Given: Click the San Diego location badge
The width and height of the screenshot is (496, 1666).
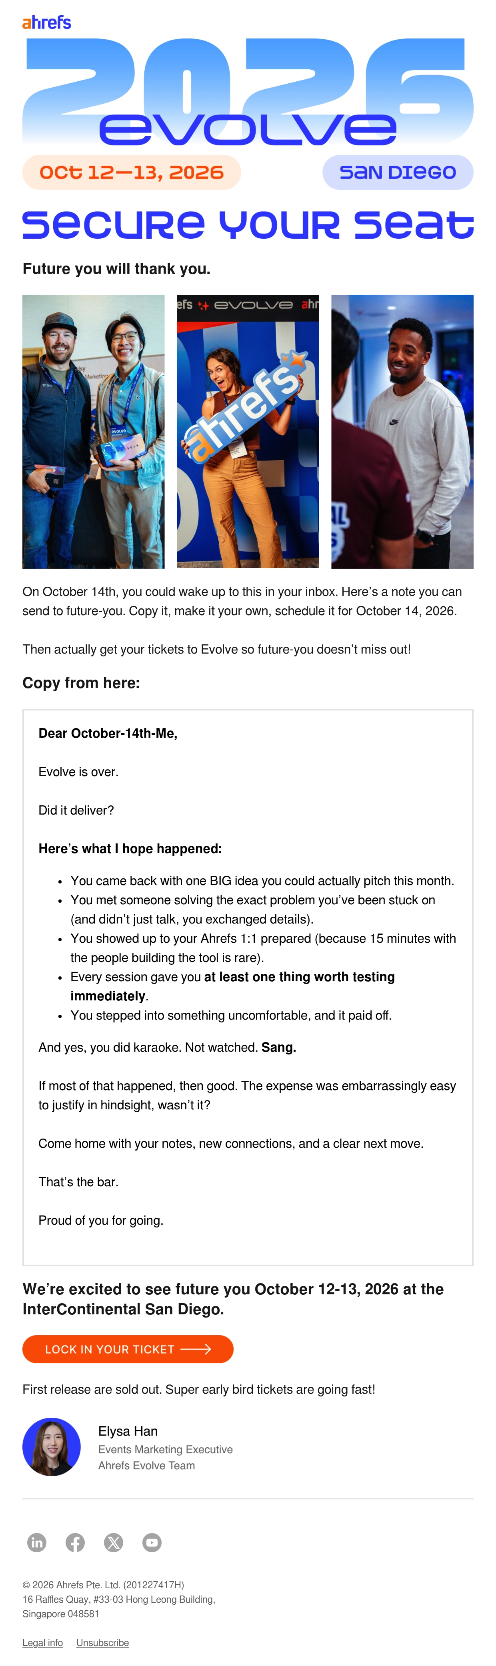Looking at the screenshot, I should [398, 173].
